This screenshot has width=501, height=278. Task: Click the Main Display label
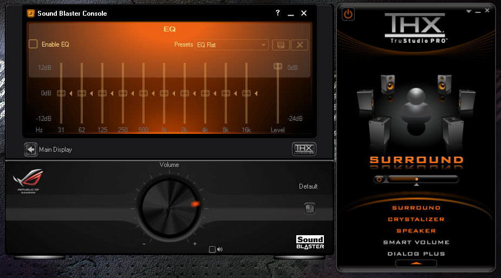[x=55, y=150]
